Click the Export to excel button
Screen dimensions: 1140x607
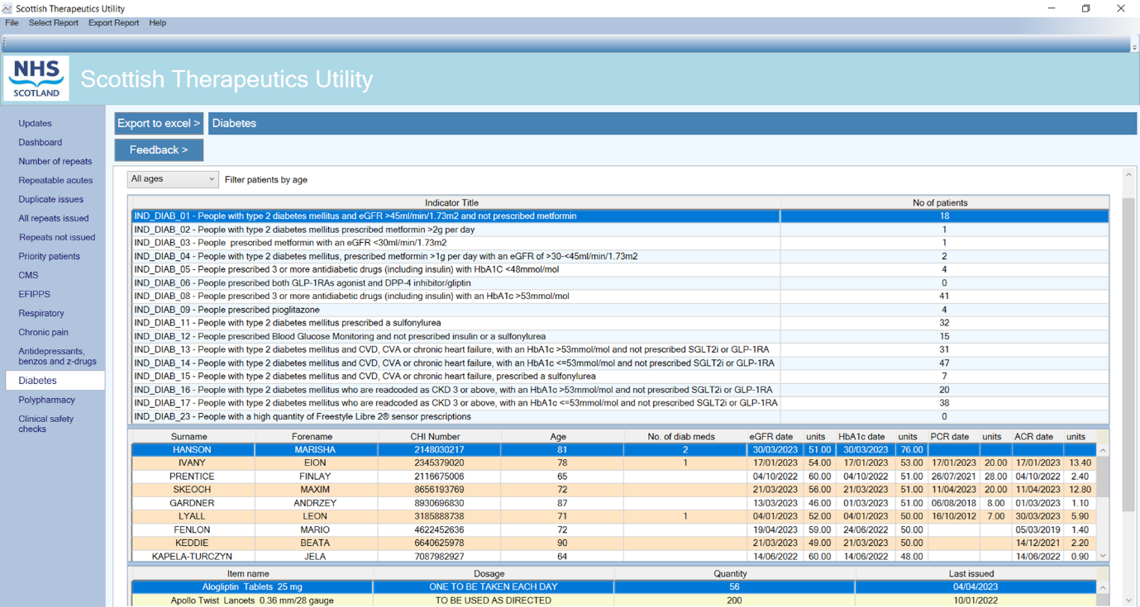[159, 123]
